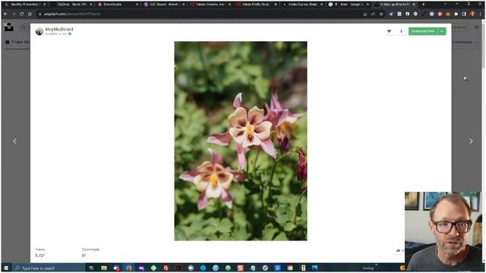486x273 pixels.
Task: Open Meg MacDonald profile name link
Action: tap(59, 30)
